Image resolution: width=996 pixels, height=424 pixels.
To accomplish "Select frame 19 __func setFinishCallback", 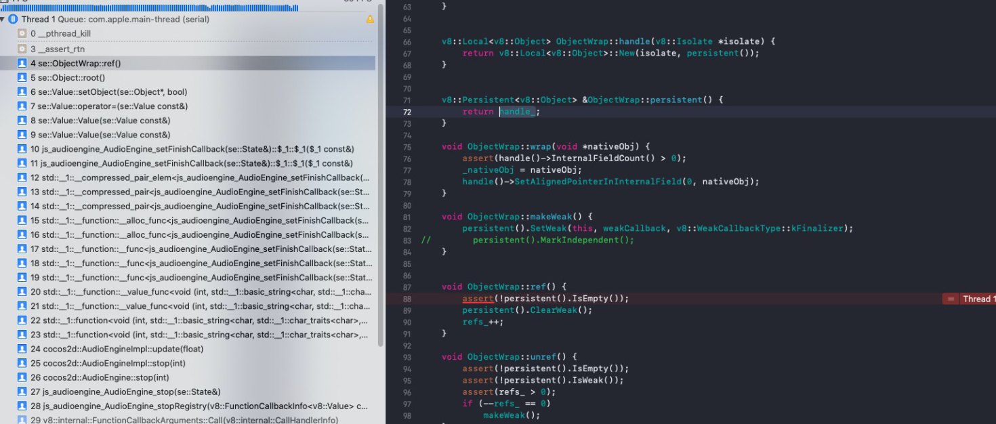I will coord(188,278).
